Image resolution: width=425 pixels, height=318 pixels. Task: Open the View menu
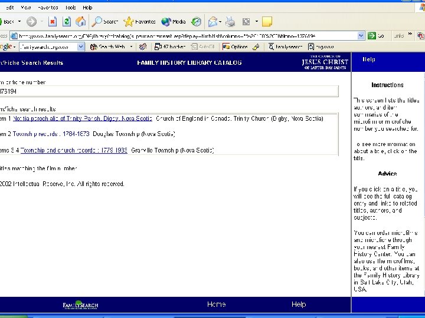pos(26,8)
